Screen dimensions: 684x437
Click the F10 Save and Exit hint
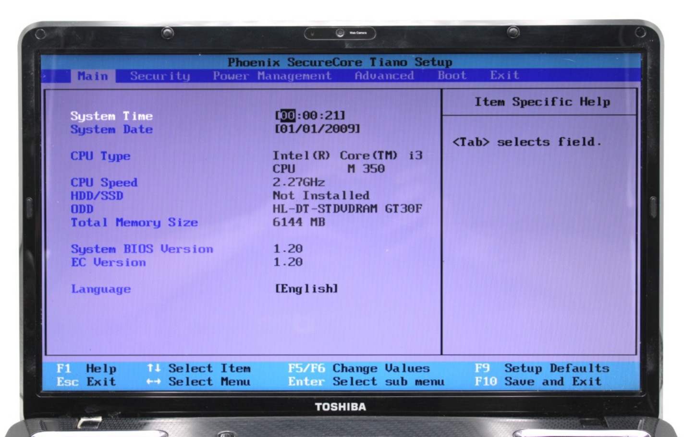538,382
